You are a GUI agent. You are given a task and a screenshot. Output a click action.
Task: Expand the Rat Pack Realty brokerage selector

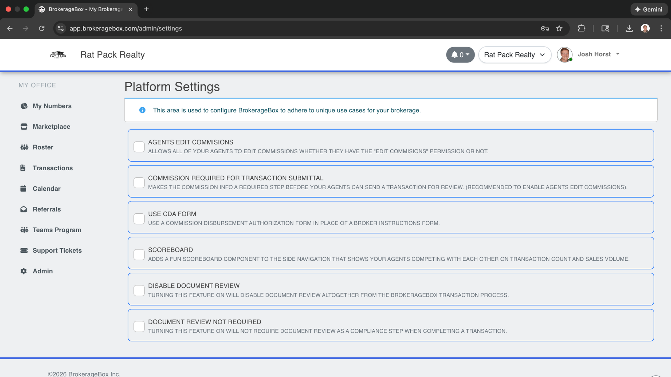tap(514, 55)
